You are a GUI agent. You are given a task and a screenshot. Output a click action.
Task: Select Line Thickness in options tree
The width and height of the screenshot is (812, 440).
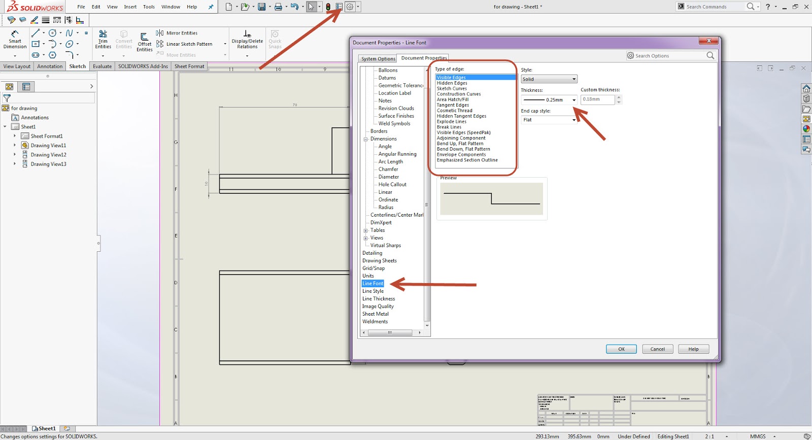point(379,299)
